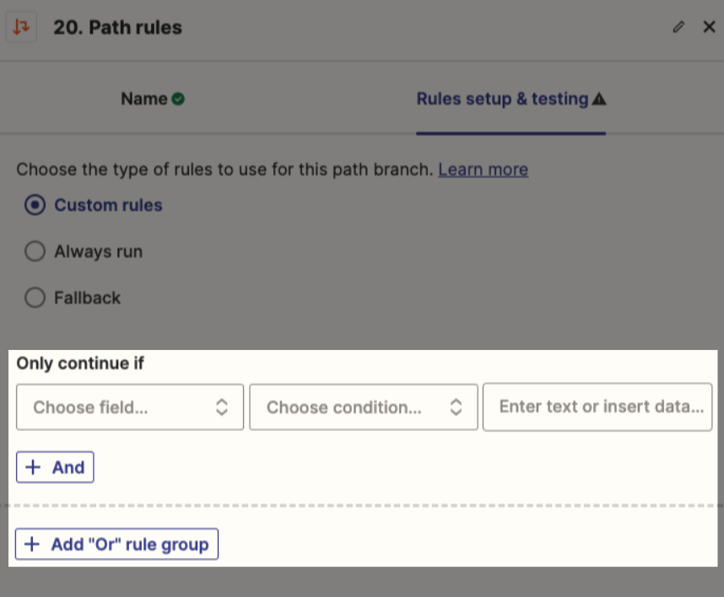Follow the Learn more link

click(483, 169)
